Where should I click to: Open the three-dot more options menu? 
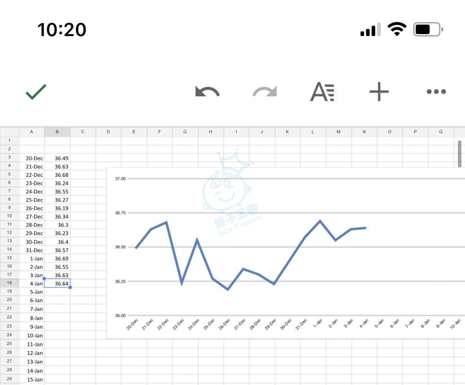pyautogui.click(x=436, y=92)
